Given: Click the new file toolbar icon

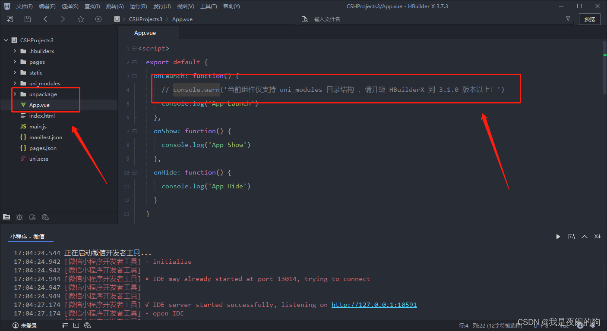Looking at the screenshot, I should click(x=10, y=19).
